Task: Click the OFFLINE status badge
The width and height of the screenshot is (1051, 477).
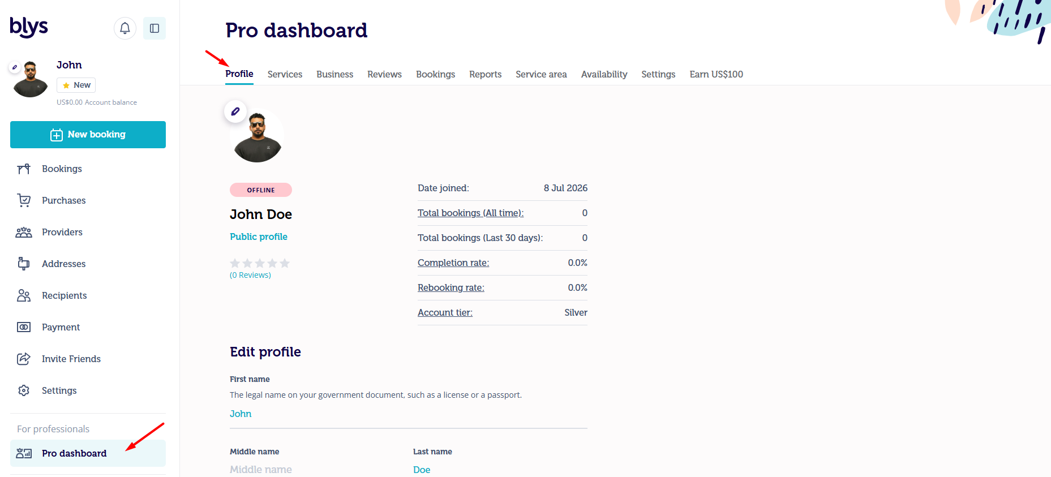Action: [261, 190]
